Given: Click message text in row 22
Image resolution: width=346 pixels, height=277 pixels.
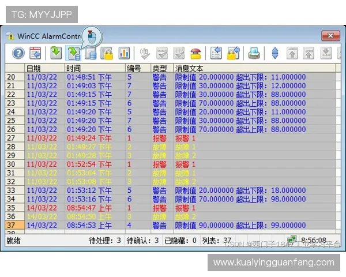Looking at the screenshot, I should (240, 95).
